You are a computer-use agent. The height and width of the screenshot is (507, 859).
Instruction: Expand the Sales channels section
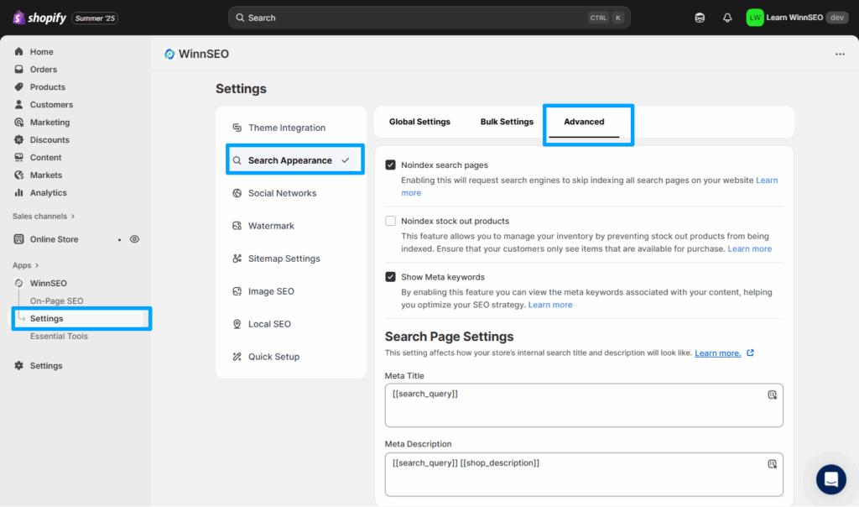click(x=44, y=216)
